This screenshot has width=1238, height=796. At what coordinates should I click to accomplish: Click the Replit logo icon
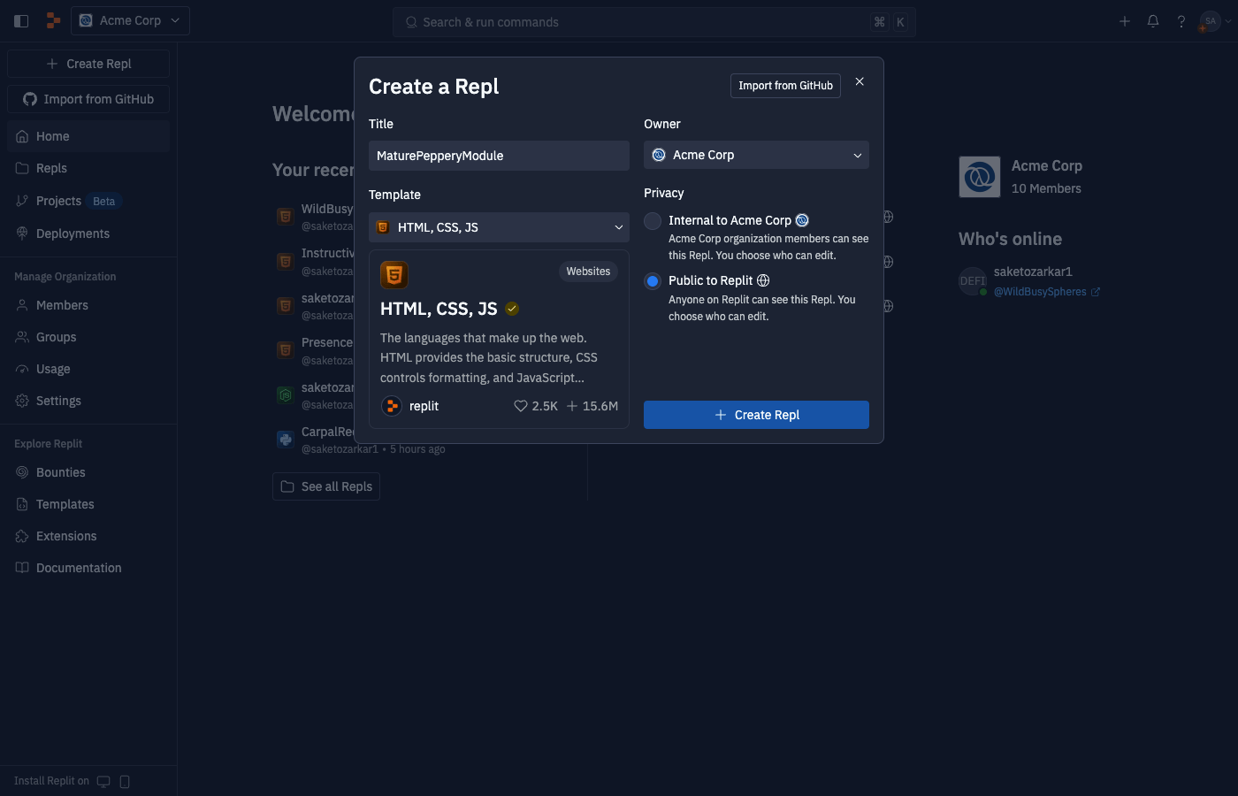click(53, 21)
